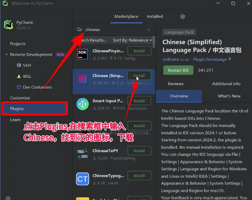Install the ChinesePinyin plugin
The image size is (252, 200).
click(x=139, y=51)
